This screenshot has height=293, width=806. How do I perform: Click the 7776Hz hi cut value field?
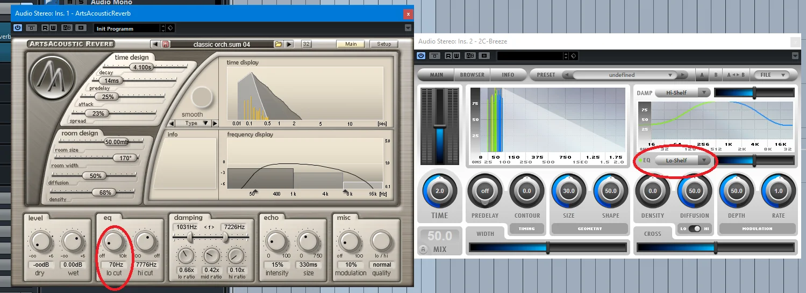[x=146, y=265]
